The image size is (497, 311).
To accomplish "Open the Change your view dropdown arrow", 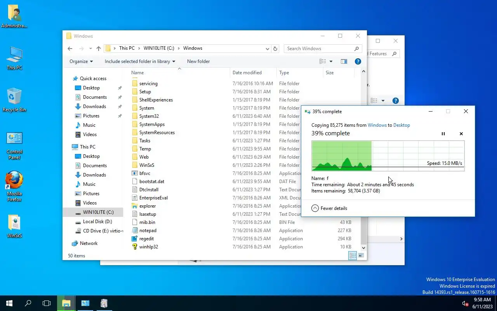I will (331, 61).
